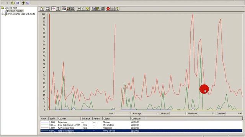Click the MMC Back arrow
Viewport: 245px width, 137px height.
3,3
